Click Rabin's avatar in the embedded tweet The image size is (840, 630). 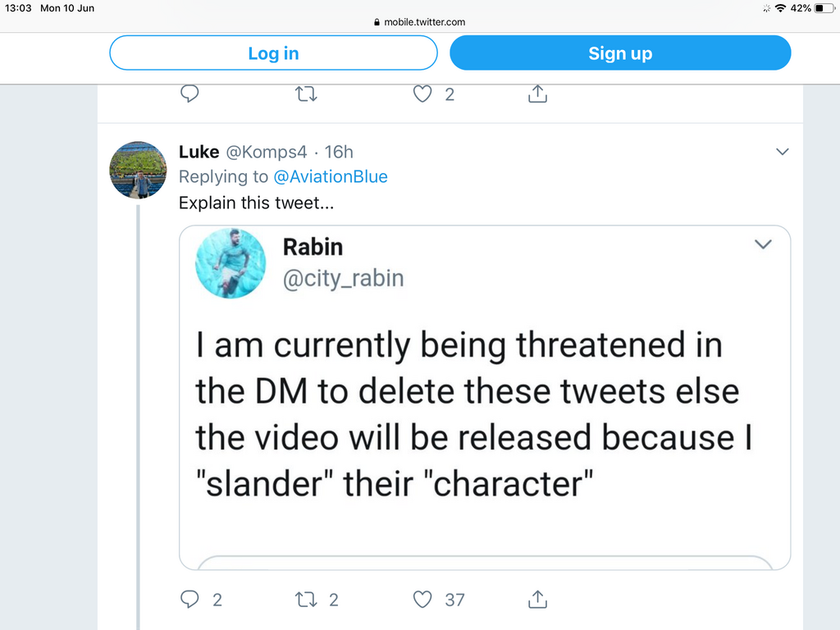pos(231,263)
